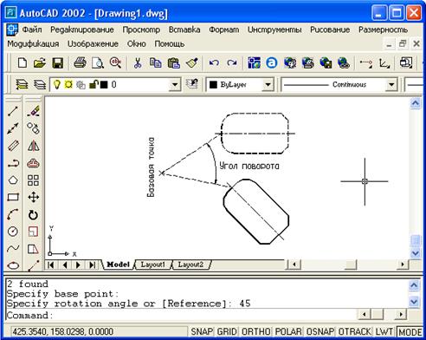The height and width of the screenshot is (340, 426).
Task: Toggle LWT lineweight display
Action: 384,331
